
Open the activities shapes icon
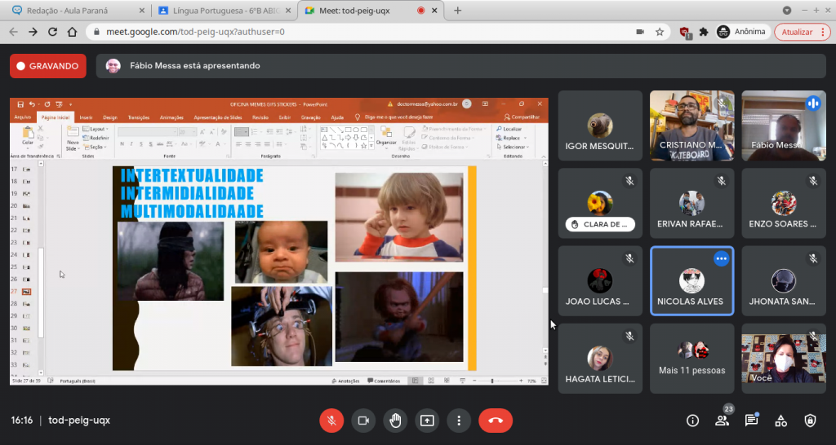point(781,421)
